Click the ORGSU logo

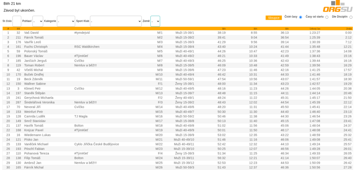click(338, 6)
